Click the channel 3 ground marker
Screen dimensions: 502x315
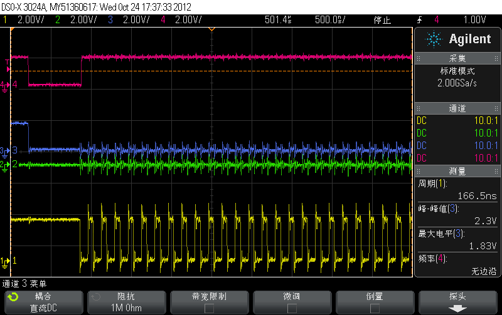point(5,152)
